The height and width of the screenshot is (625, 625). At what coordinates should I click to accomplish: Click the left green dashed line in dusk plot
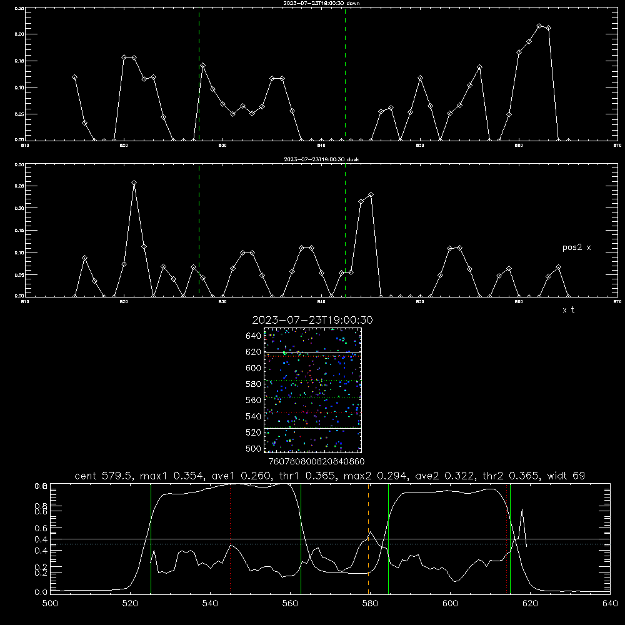(199, 230)
